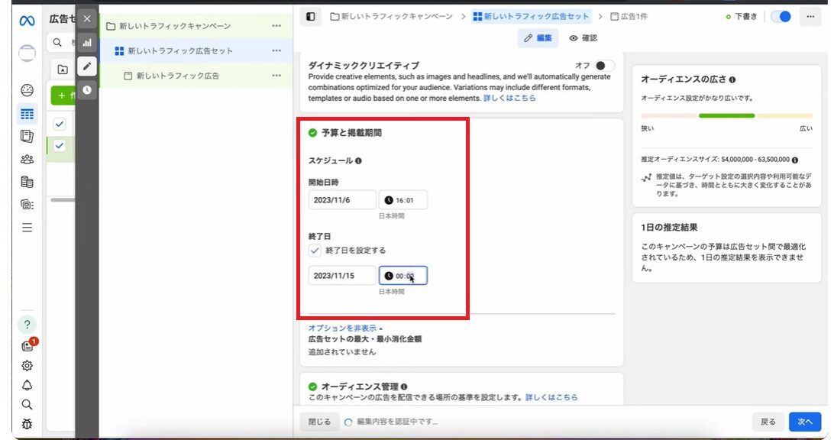Click the 閉じる button
The image size is (834, 440).
(x=319, y=422)
